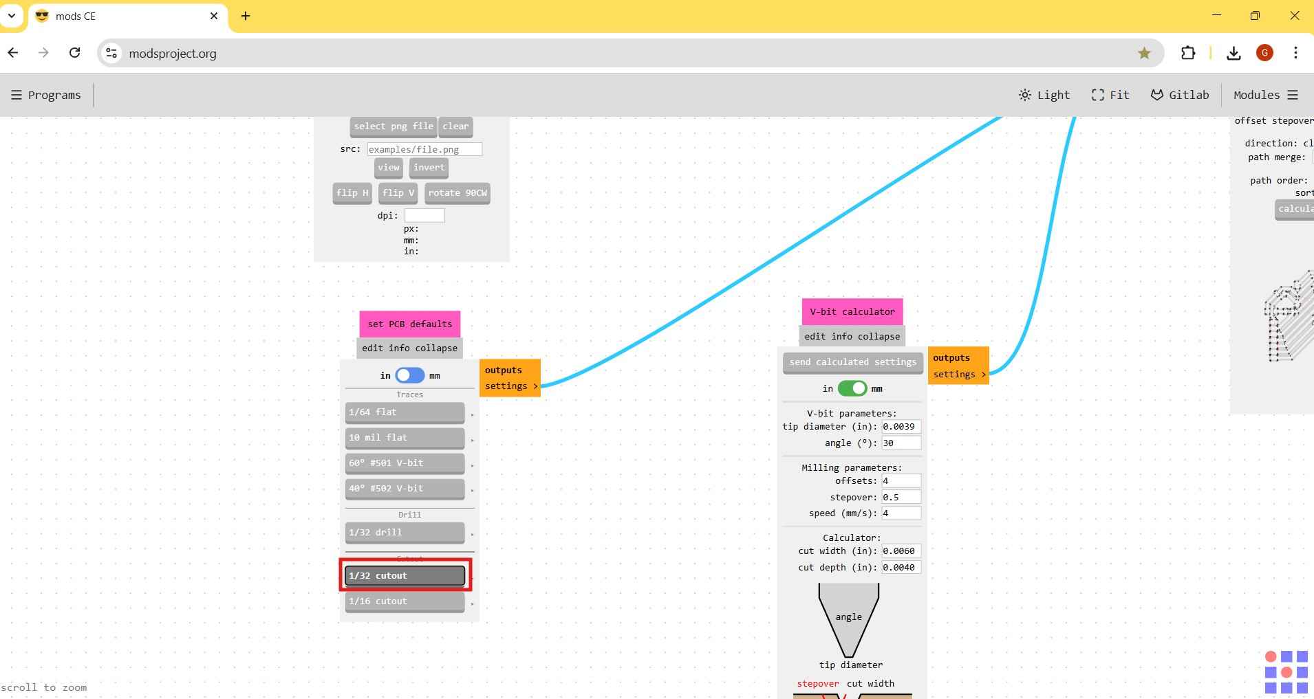
Task: Choose the 1/32 cutout preset
Action: (x=405, y=576)
